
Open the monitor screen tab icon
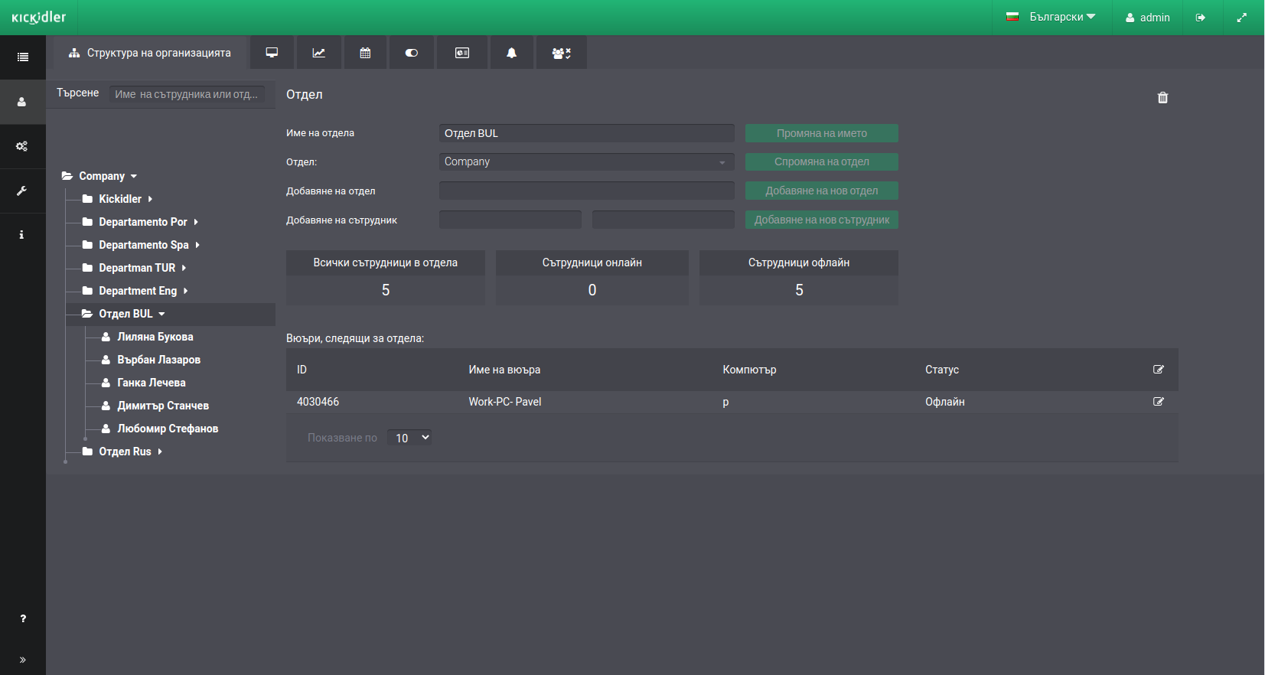[272, 53]
